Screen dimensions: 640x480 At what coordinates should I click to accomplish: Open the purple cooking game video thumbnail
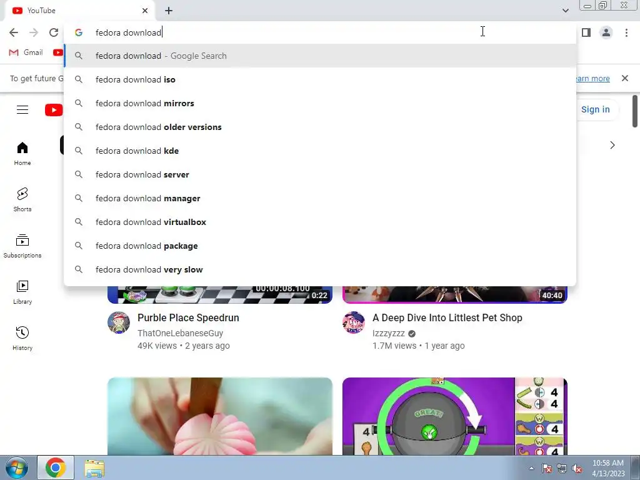pyautogui.click(x=455, y=416)
